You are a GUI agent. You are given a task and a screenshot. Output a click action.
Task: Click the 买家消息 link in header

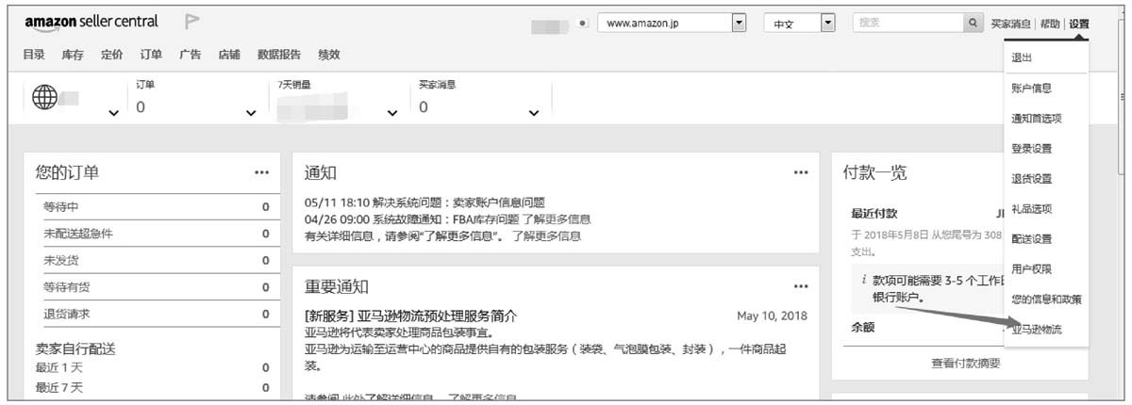1010,24
